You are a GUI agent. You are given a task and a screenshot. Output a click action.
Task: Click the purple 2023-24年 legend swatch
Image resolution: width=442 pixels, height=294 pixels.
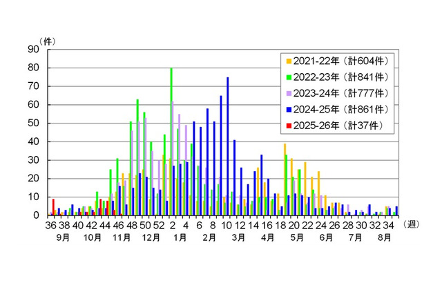coord(288,92)
